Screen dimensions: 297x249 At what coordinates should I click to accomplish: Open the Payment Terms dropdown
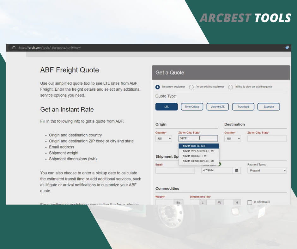pyautogui.click(x=267, y=170)
